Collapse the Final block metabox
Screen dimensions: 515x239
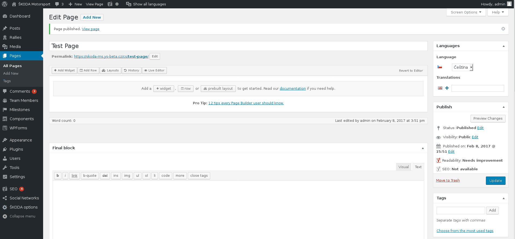click(x=423, y=148)
